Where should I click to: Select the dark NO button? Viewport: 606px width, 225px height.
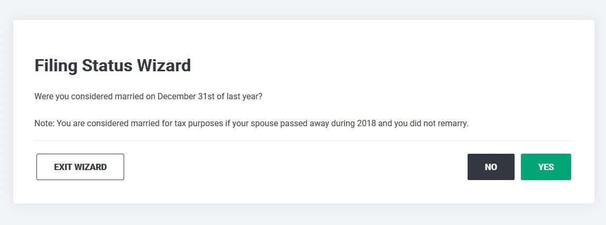[x=491, y=167]
